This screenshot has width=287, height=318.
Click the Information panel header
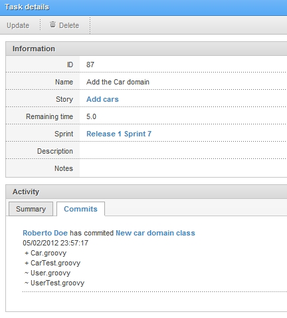pyautogui.click(x=146, y=49)
